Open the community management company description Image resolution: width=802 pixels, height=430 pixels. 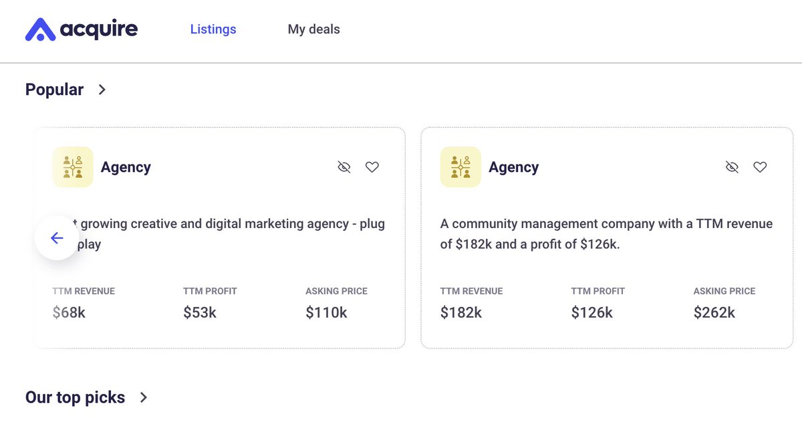(x=606, y=234)
